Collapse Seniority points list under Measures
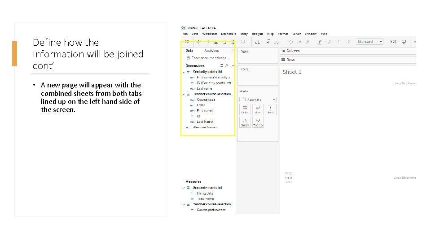 184,188
